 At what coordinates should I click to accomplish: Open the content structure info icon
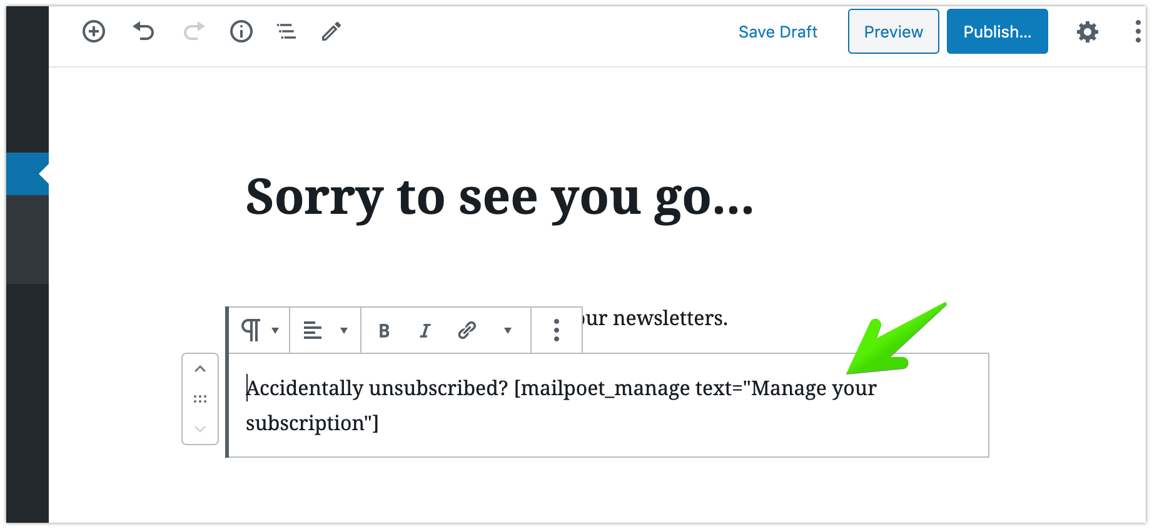click(241, 31)
